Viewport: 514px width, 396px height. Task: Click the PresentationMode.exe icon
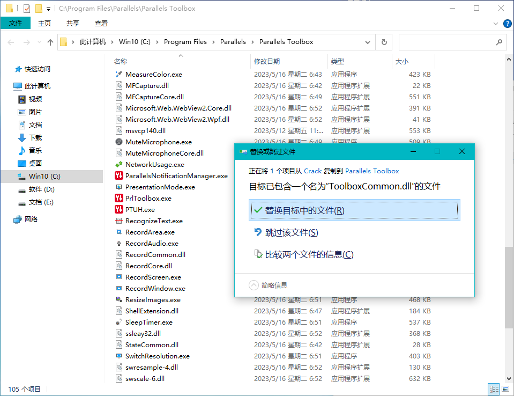tap(118, 187)
